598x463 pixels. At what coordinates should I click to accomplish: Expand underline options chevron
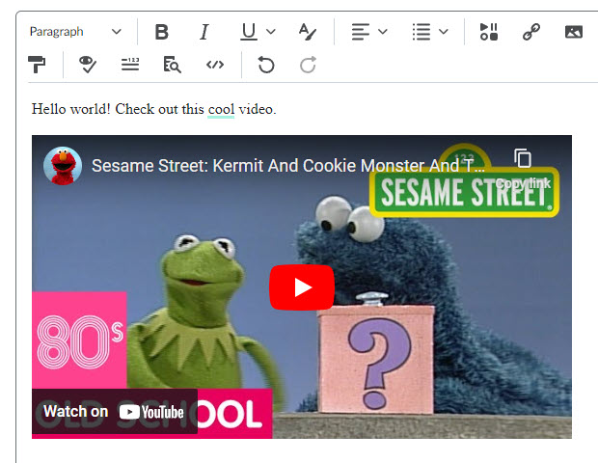click(x=271, y=32)
